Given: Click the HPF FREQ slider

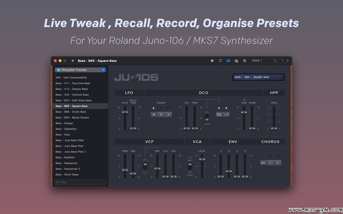Looking at the screenshot, I should pos(274,128).
